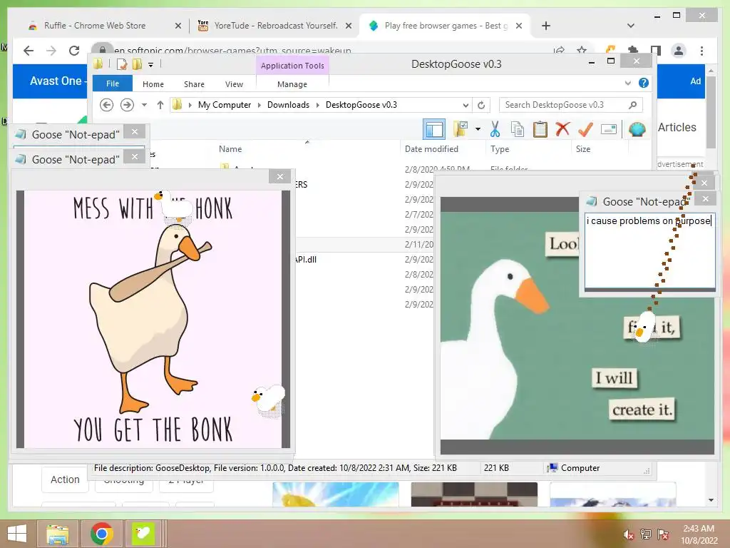
Task: Close the bonk goose meme window
Action: click(x=279, y=177)
